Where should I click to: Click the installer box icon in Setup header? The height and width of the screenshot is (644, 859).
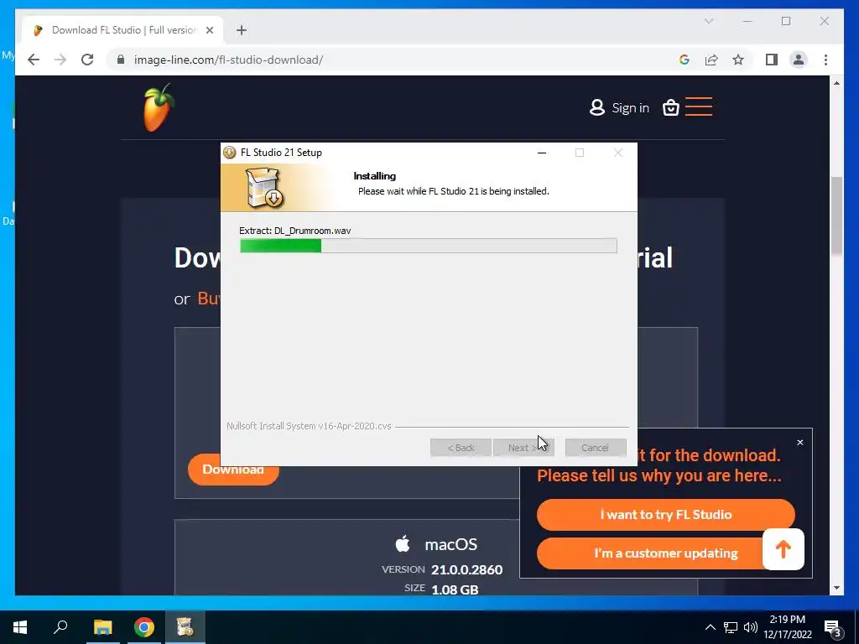pyautogui.click(x=264, y=187)
